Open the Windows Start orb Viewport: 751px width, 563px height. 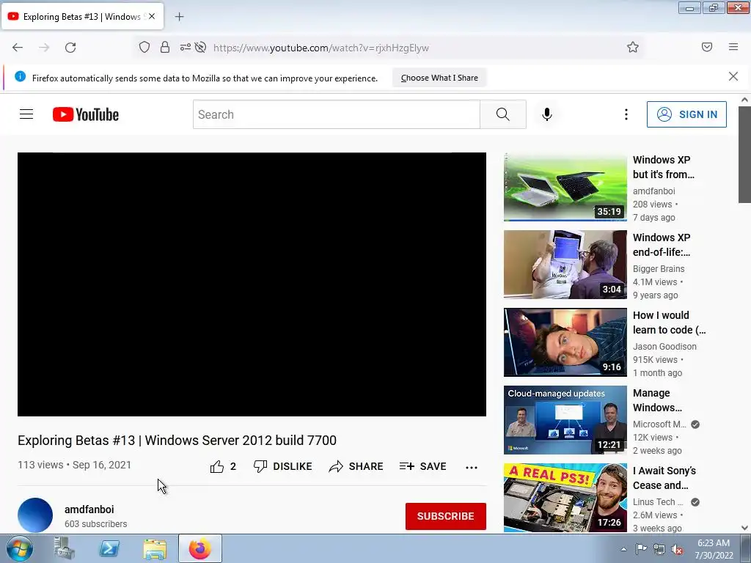[x=20, y=549]
